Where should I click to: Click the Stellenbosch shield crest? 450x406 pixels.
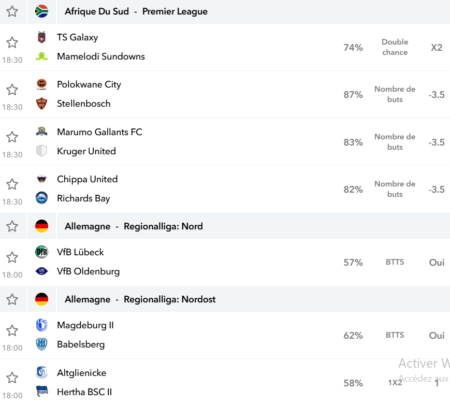(x=41, y=104)
